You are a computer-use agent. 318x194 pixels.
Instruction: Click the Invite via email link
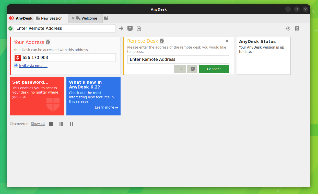pyautogui.click(x=33, y=66)
